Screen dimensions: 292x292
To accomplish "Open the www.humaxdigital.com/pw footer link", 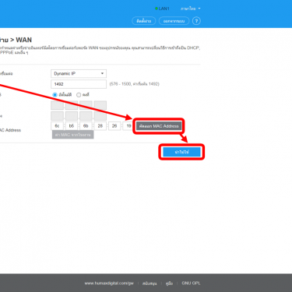I will click(x=109, y=283).
